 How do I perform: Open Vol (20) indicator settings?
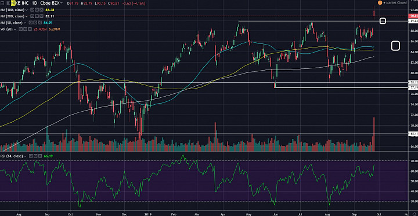[x=26, y=29]
